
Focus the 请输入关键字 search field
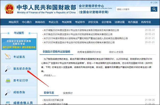[133, 9]
